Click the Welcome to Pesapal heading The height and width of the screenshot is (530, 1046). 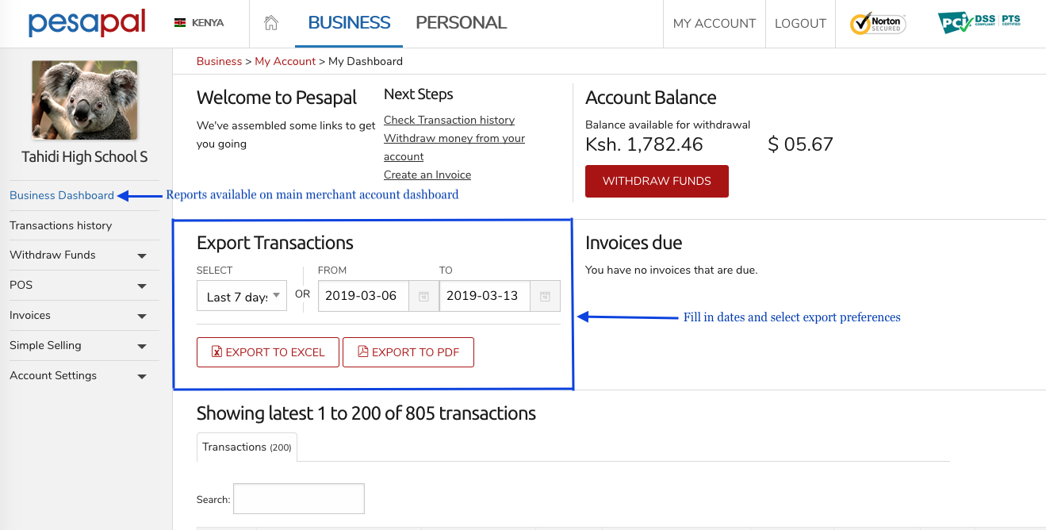[277, 98]
